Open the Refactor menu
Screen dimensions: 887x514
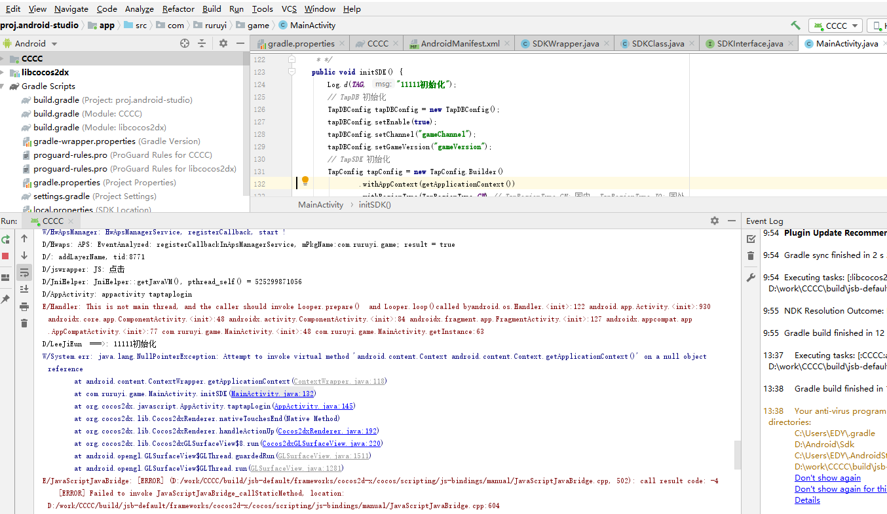click(179, 9)
